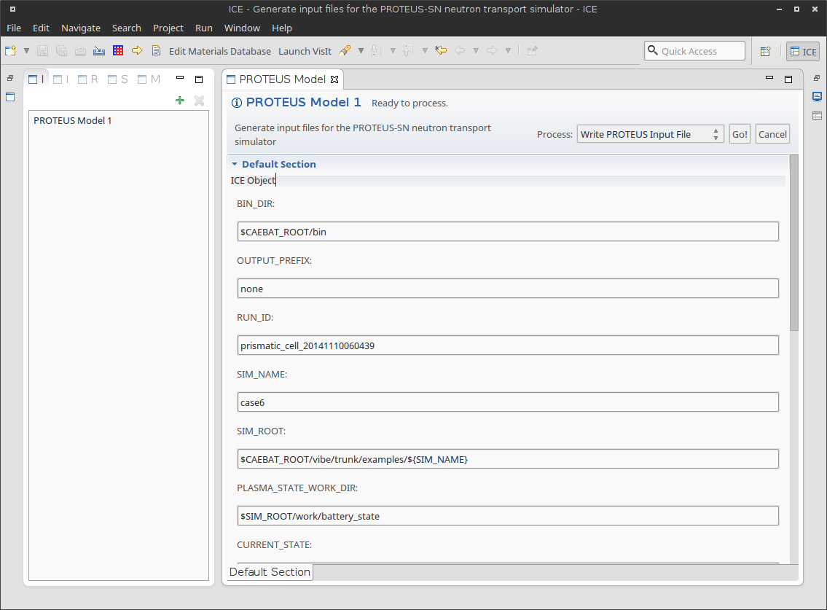Open the Edit menu
The height and width of the screenshot is (610, 827).
[x=41, y=28]
